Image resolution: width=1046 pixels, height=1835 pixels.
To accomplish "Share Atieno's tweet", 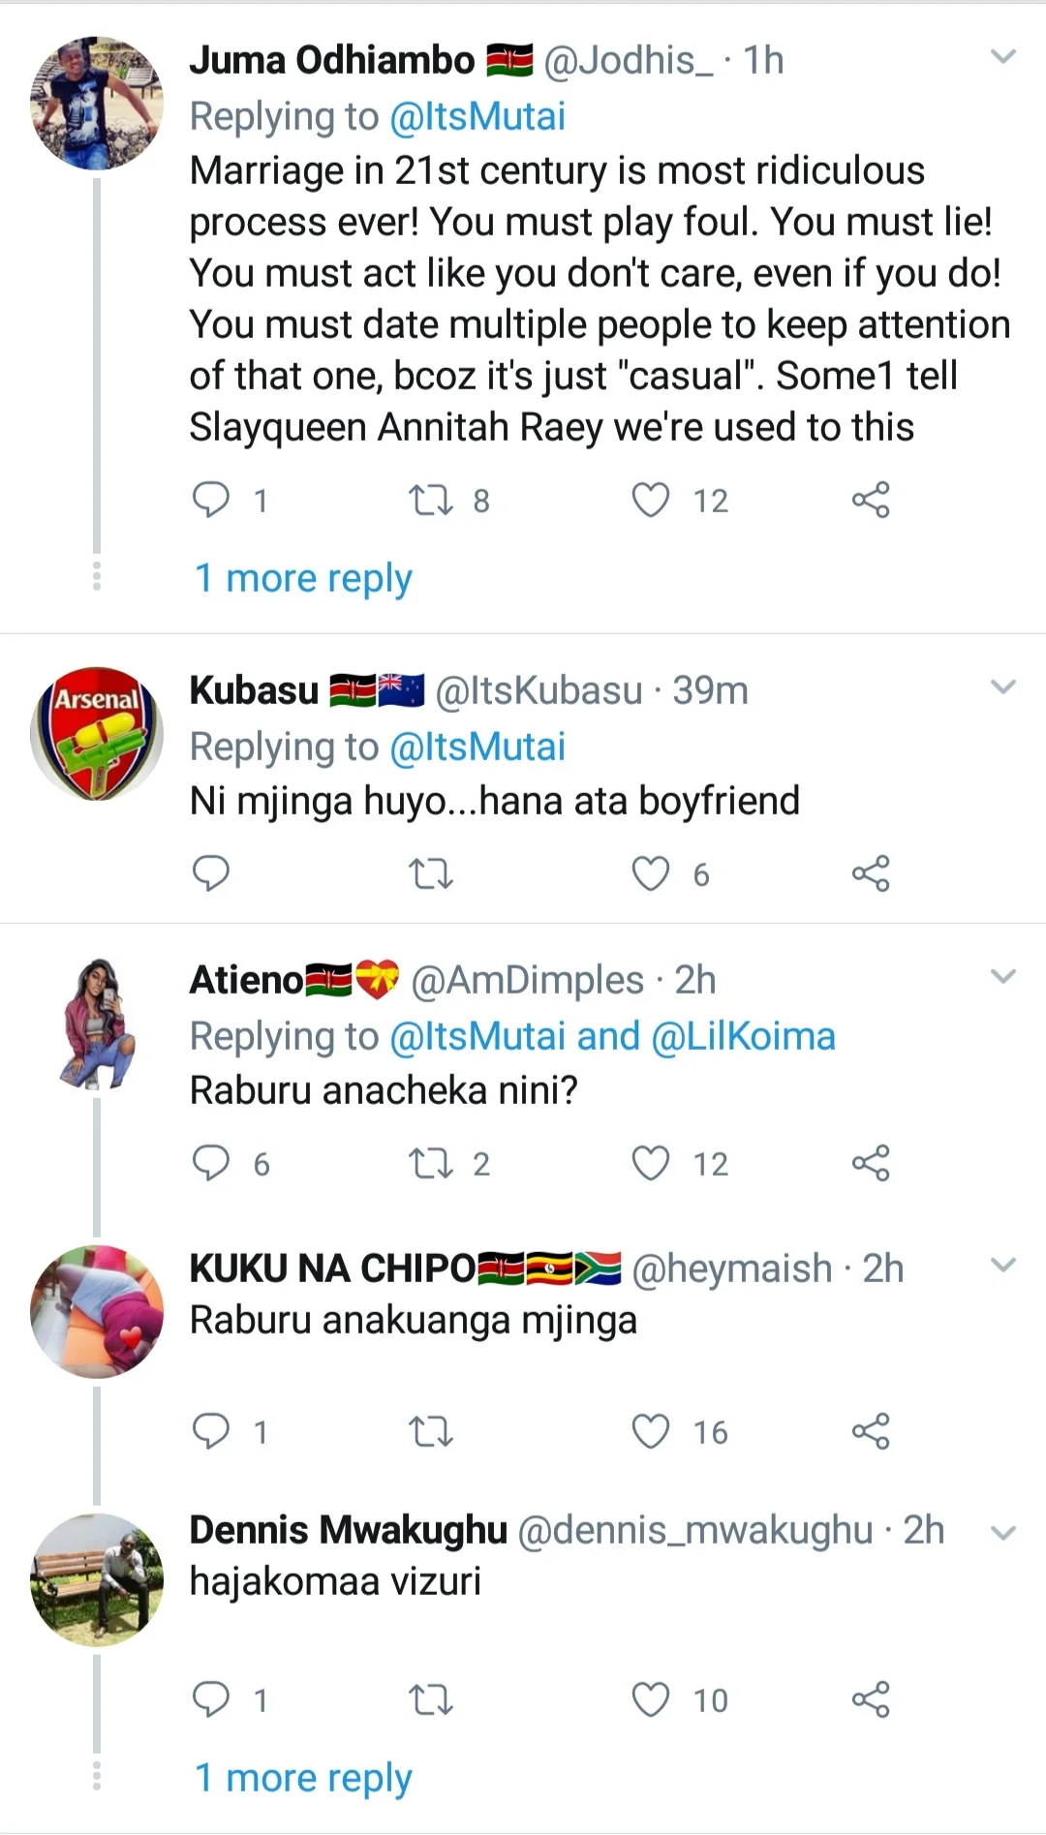I will coord(871,1163).
